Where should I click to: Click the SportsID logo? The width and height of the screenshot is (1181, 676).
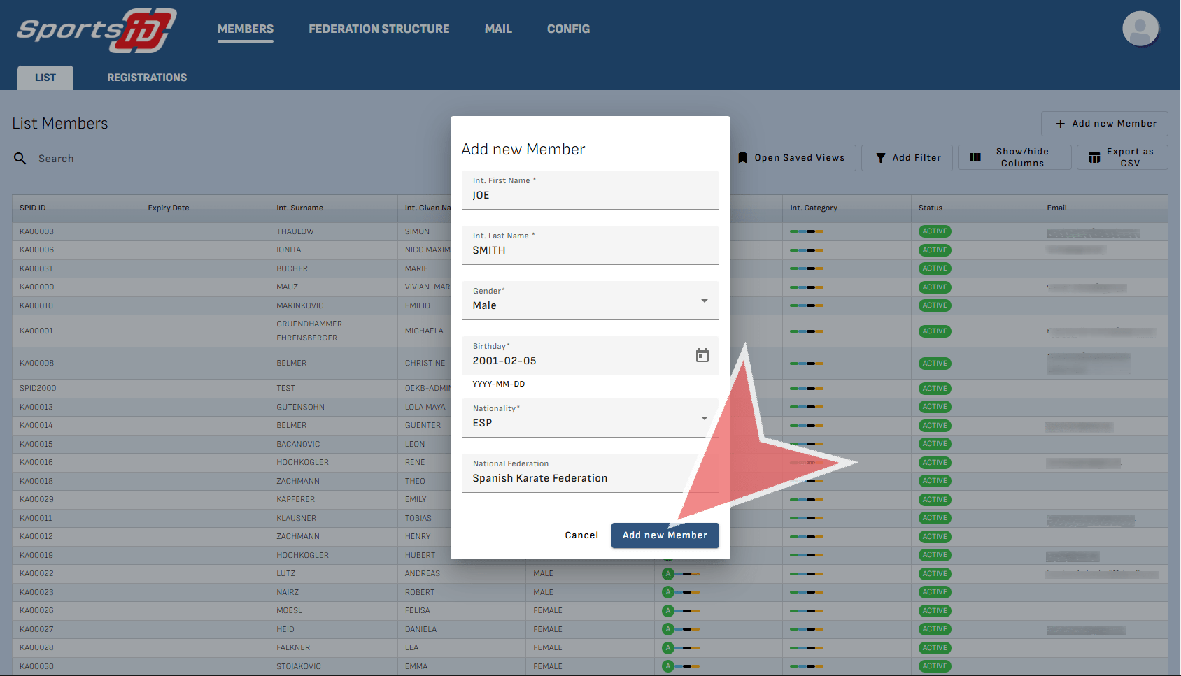(x=97, y=31)
